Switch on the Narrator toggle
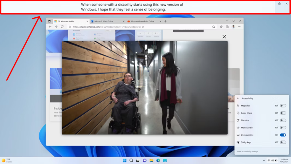291x164 pixels. coord(283,120)
